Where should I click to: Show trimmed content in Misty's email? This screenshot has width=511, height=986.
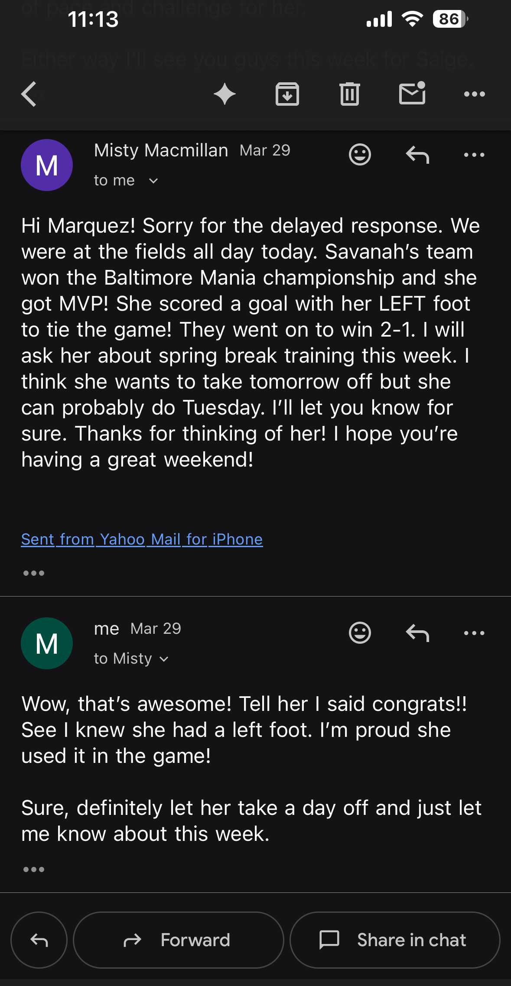tap(34, 573)
